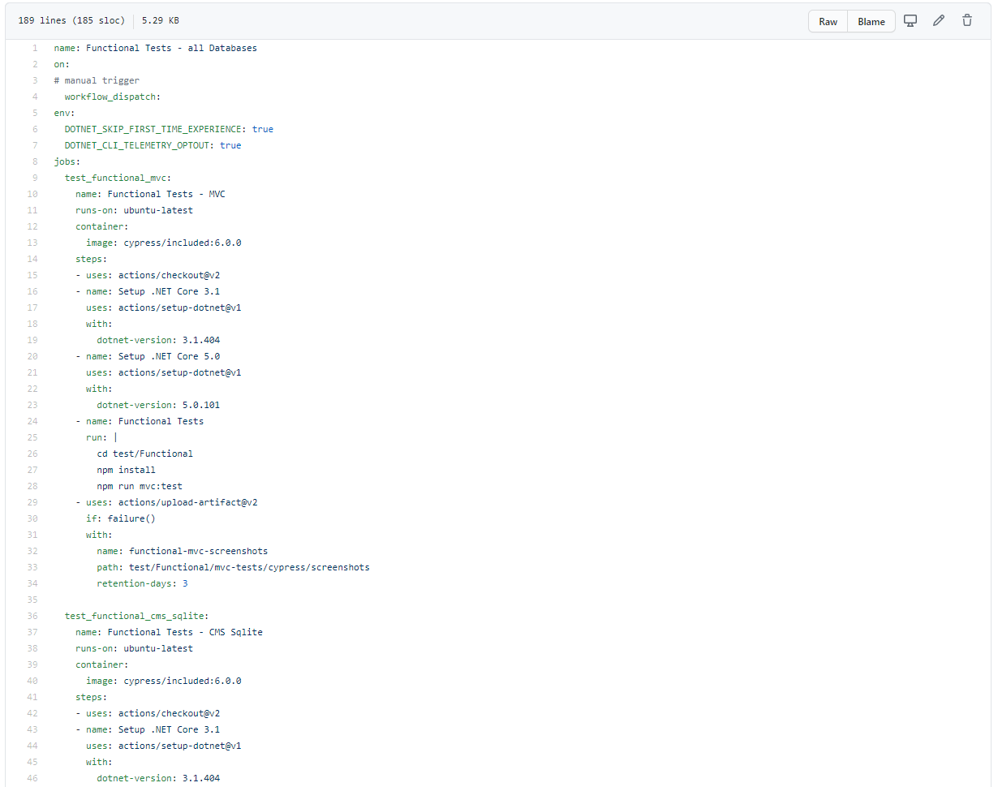Click 'name: Functional Tests - all Databases' line
Image resolution: width=998 pixels, height=787 pixels.
(x=156, y=48)
